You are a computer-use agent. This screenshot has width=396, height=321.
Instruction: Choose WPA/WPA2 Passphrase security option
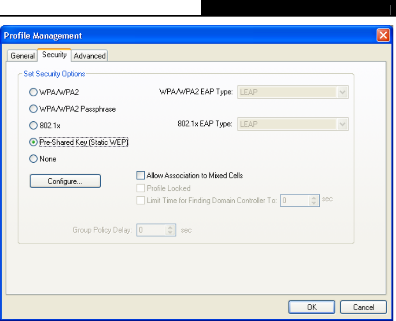pos(34,109)
